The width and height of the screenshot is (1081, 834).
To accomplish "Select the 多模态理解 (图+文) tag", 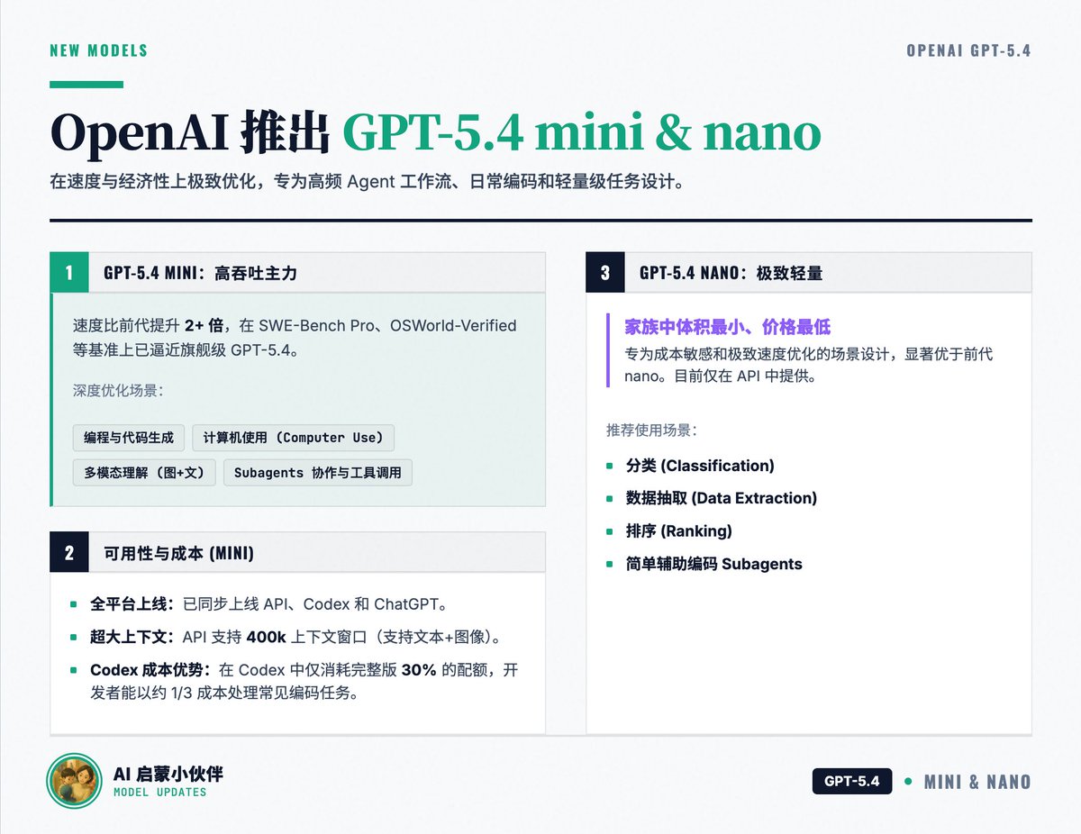I will [144, 472].
